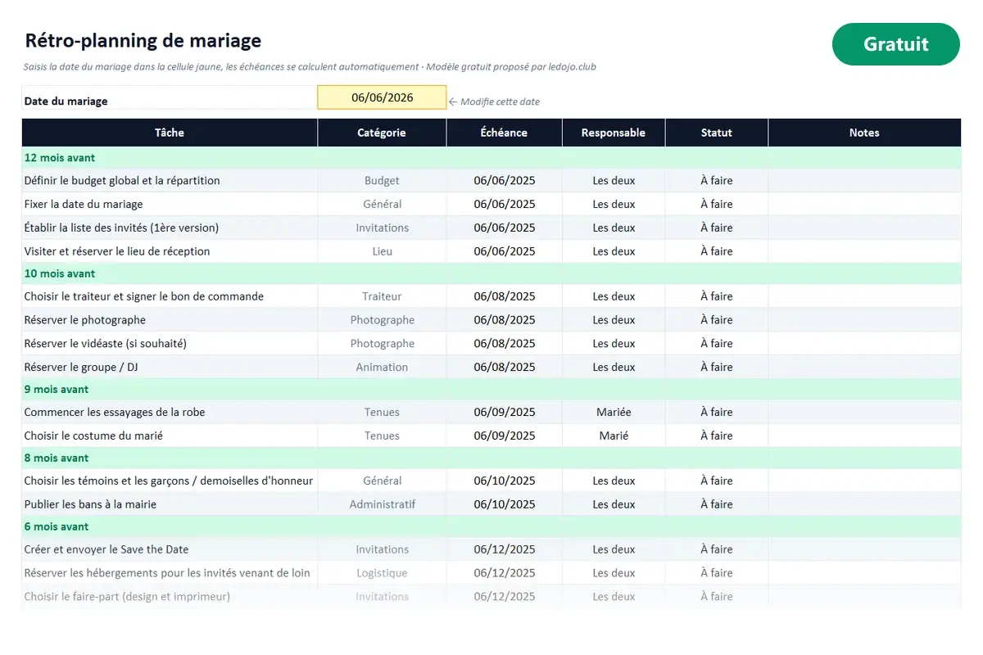Click 'Visiter et réserver le lieu de réception'
The width and height of the screenshot is (983, 655).
coord(117,251)
